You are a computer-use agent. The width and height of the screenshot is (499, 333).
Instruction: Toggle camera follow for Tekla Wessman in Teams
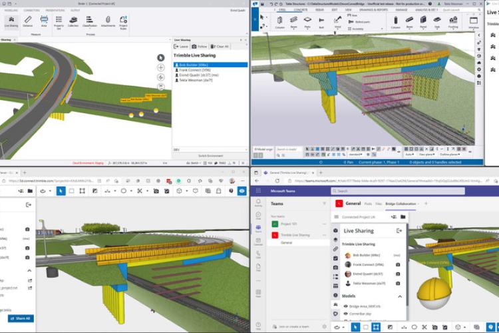398,283
